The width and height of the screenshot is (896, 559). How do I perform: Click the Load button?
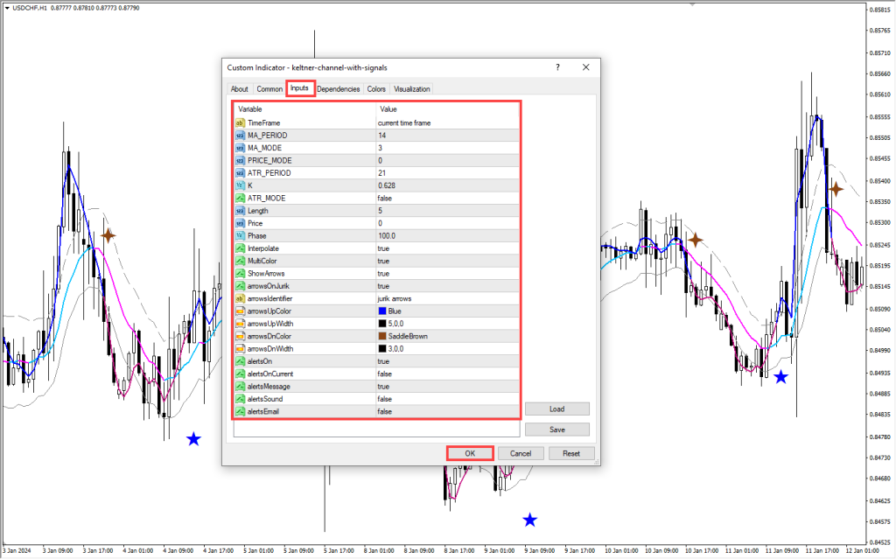pos(556,409)
